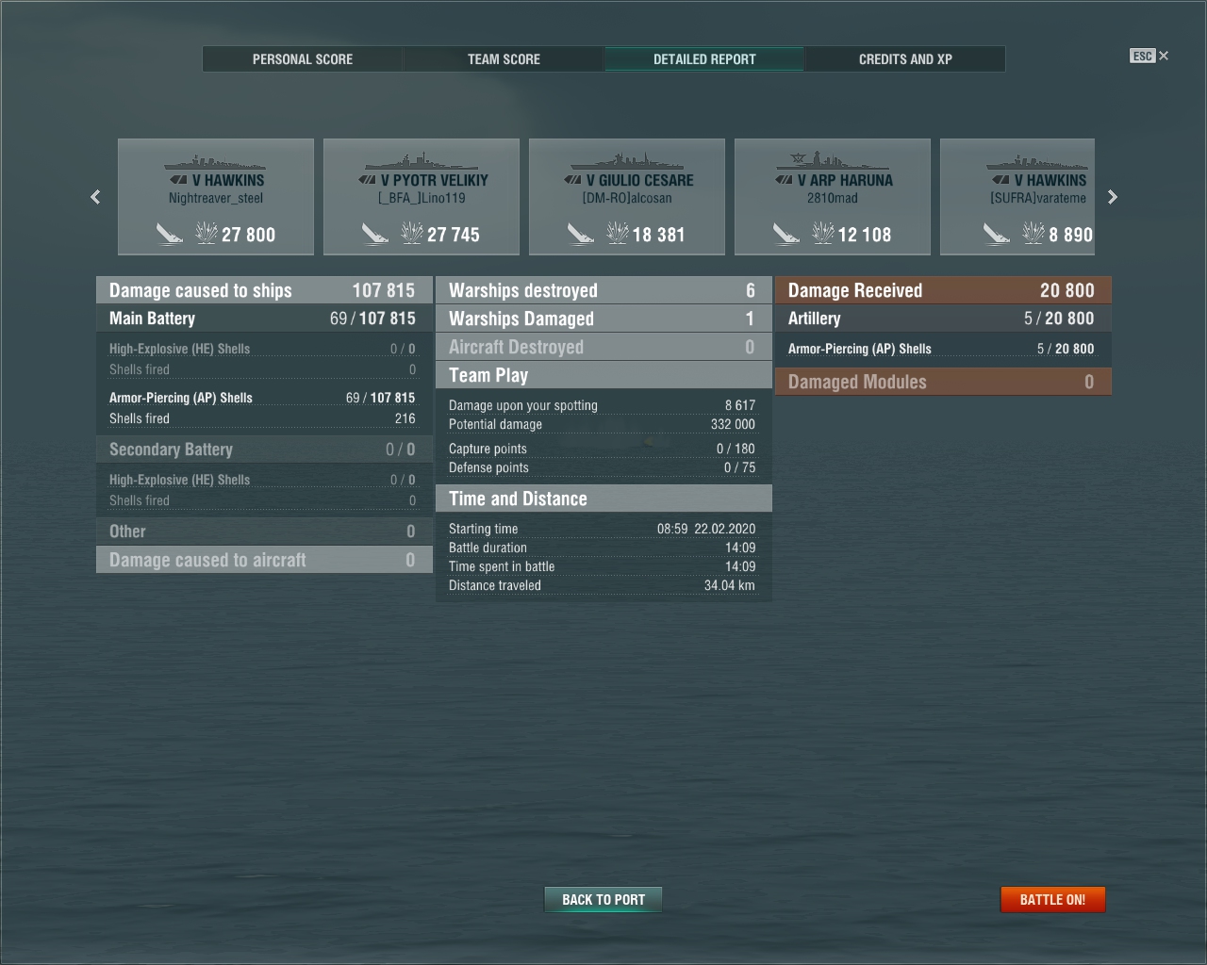Select the Hawkins card for [SUFRA]varateme
The image size is (1207, 965).
coord(1017,197)
